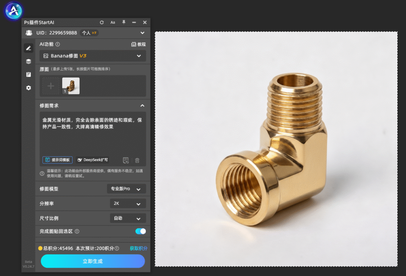Screen dimensions: 406x276
Task: Open the 修图模型 专业版Pro dropdown
Action: (126, 189)
